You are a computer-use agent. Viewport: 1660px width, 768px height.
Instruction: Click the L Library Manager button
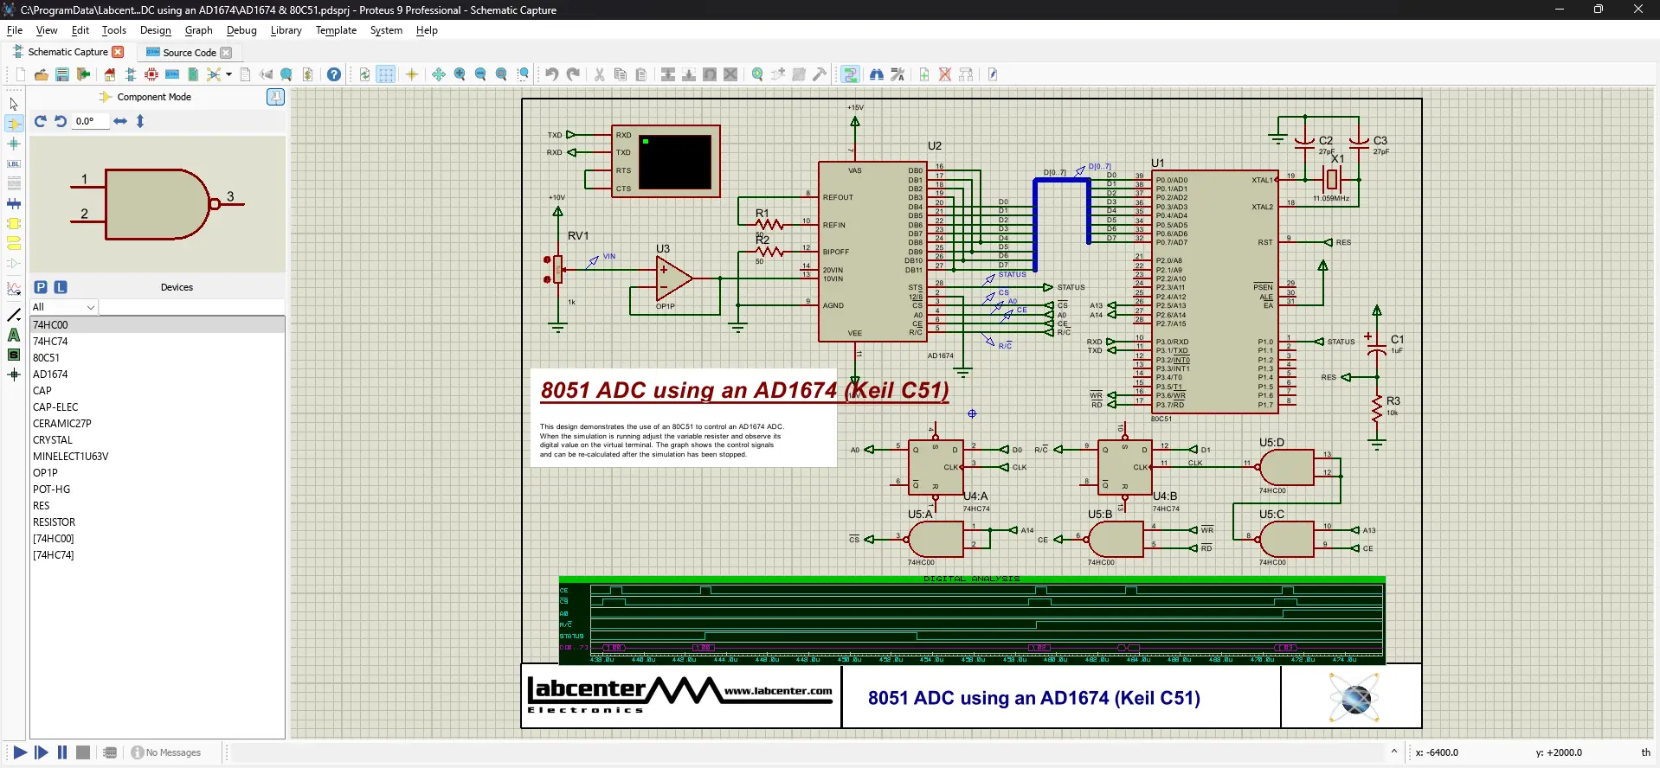61,287
